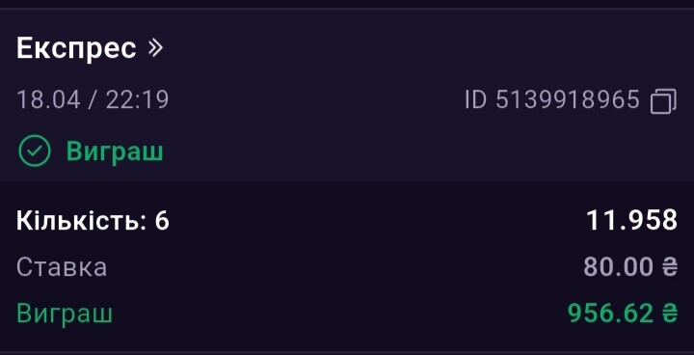
Task: Click the hryvnia symbol beside 956.62
Action: (669, 314)
